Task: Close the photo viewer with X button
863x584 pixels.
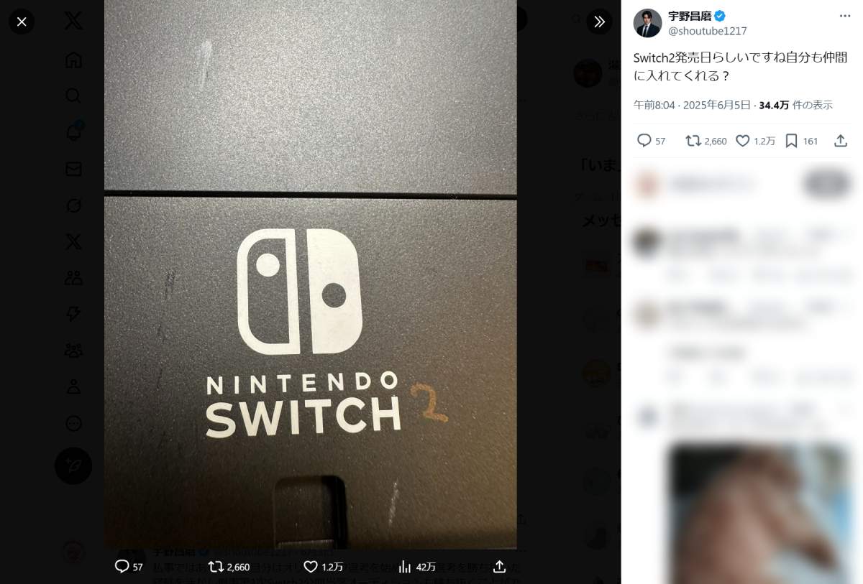Action: [x=22, y=22]
